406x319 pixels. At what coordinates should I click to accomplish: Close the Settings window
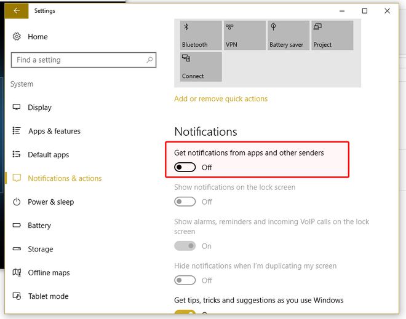pos(387,11)
